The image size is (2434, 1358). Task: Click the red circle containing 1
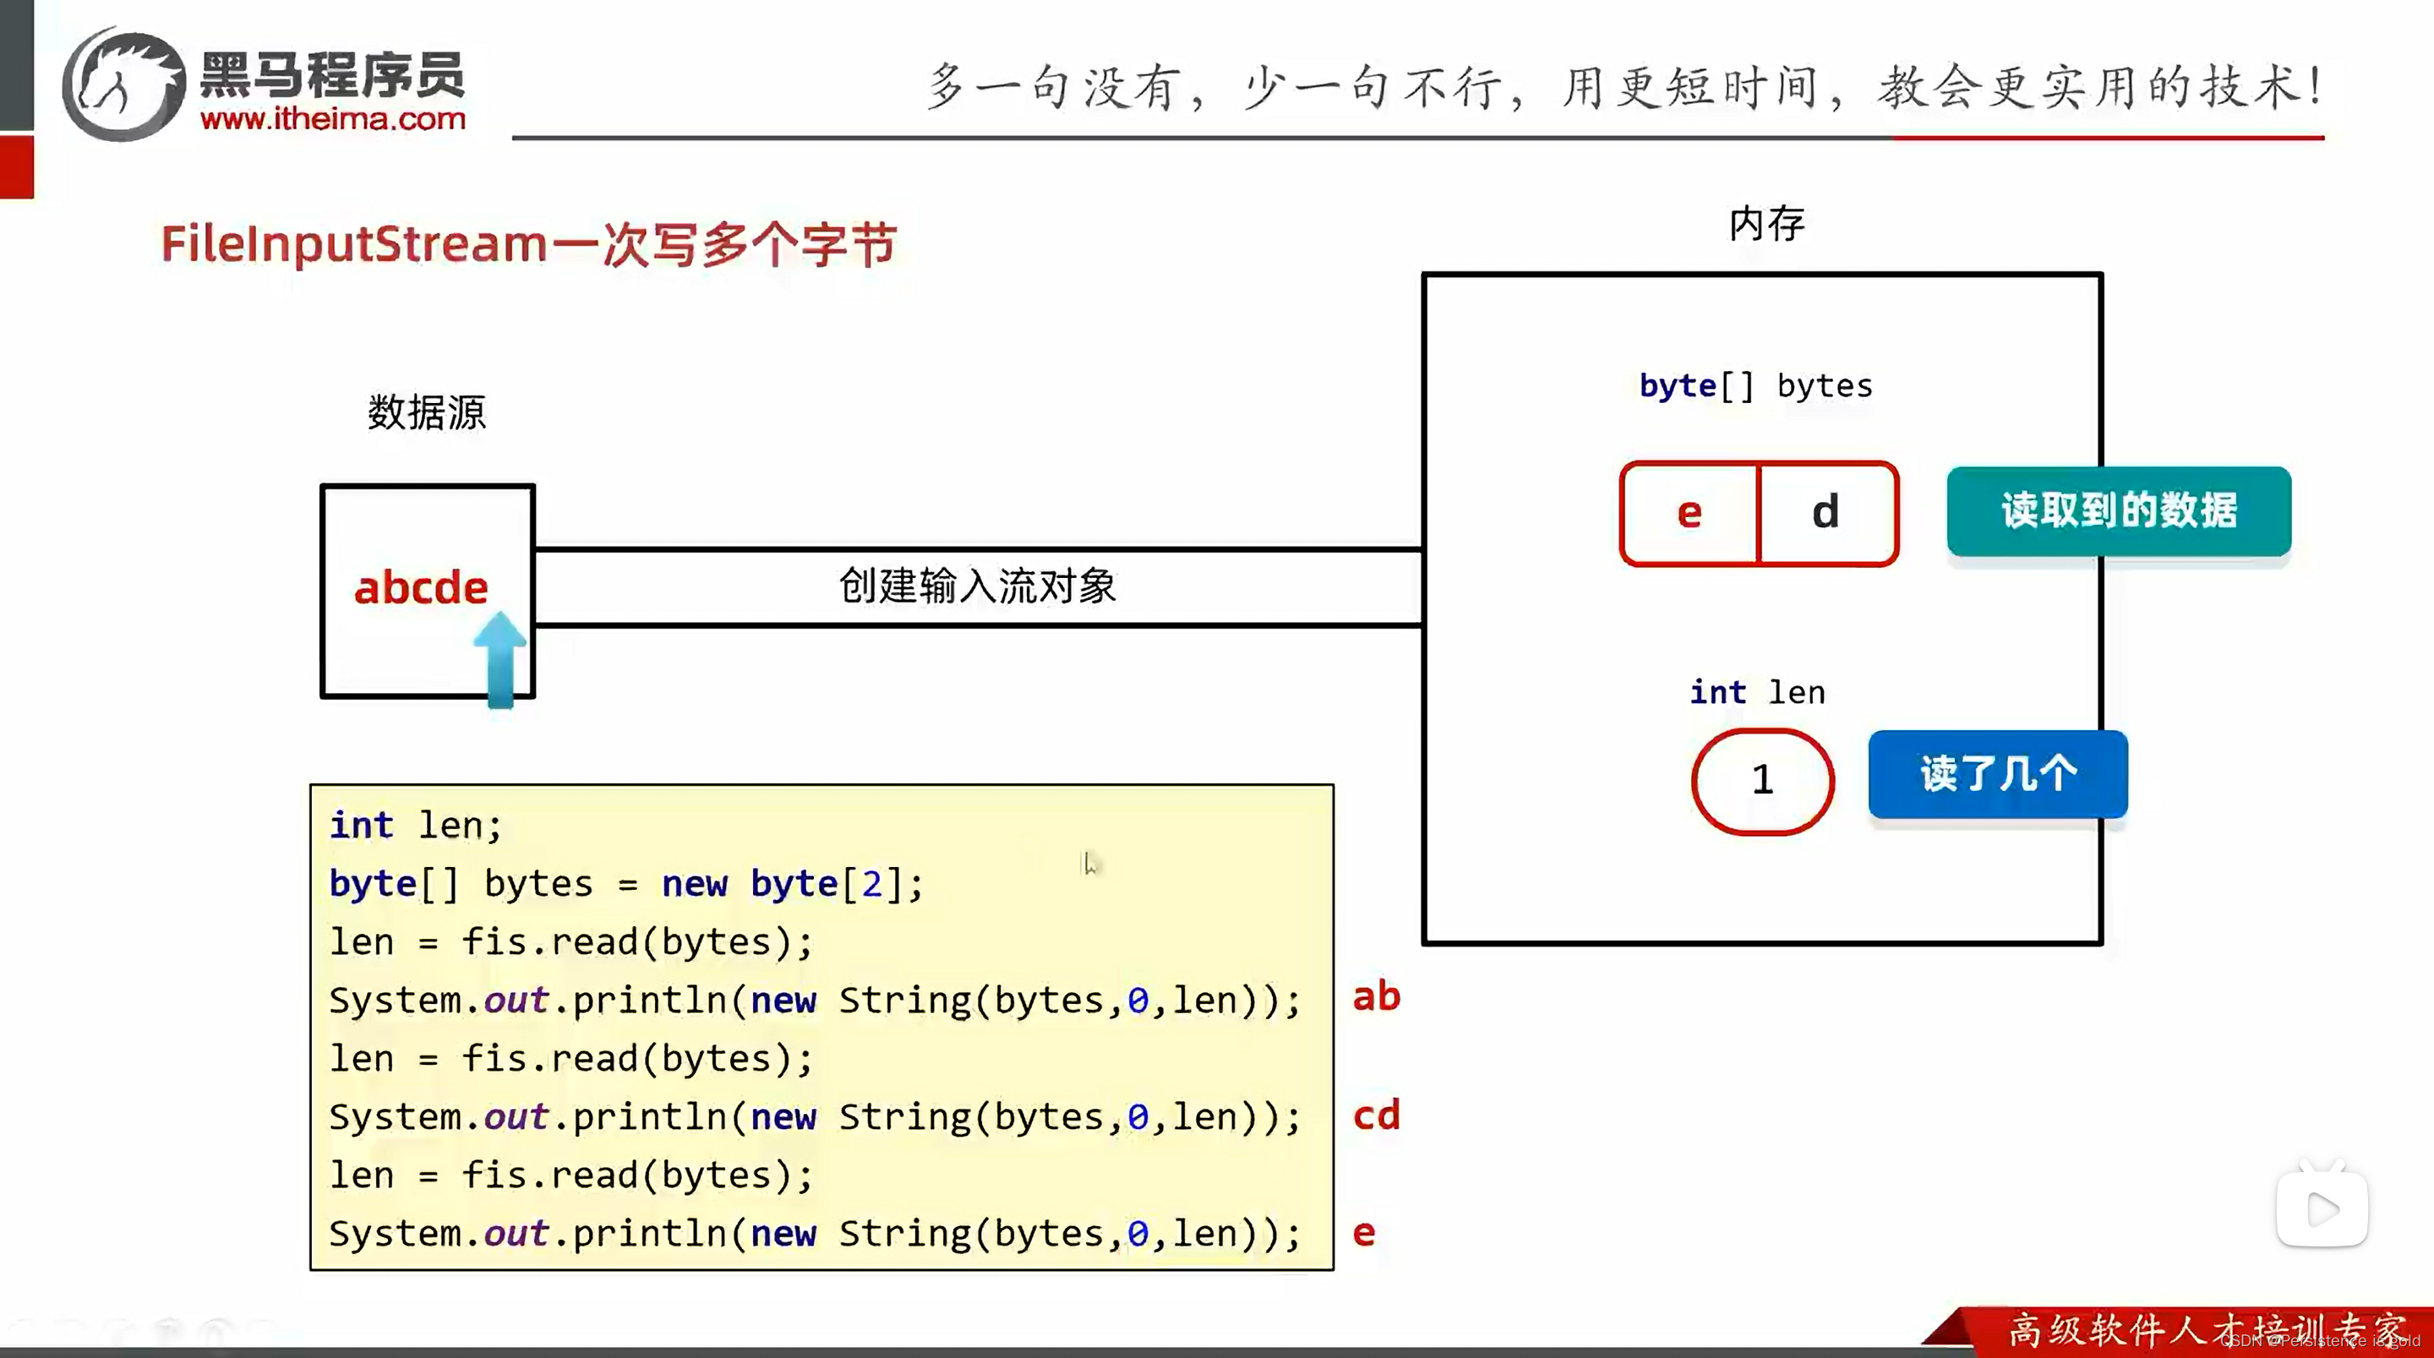1761,781
